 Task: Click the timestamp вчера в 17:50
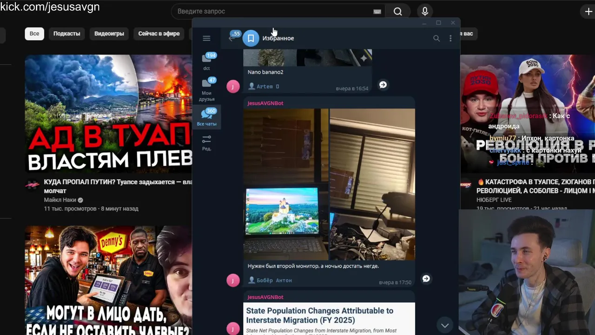(x=395, y=282)
